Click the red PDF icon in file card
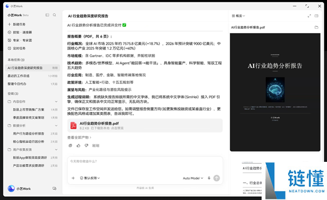The height and width of the screenshot is (200, 327). click(74, 125)
